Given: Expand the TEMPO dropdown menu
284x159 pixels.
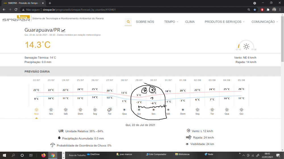Looking at the screenshot, I should [x=171, y=22].
